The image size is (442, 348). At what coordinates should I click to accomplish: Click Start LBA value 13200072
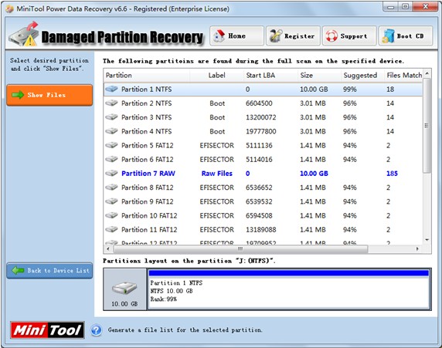tap(260, 117)
